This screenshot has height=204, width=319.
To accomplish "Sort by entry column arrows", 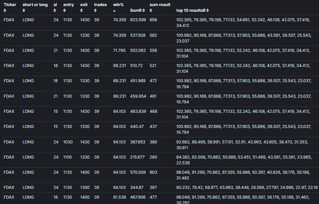I will pyautogui.click(x=64, y=10).
